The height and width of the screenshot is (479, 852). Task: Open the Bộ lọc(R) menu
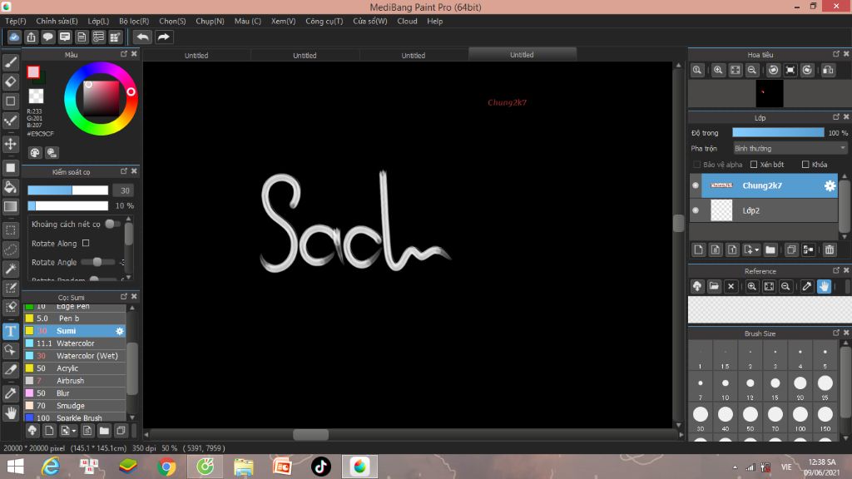[x=134, y=21]
